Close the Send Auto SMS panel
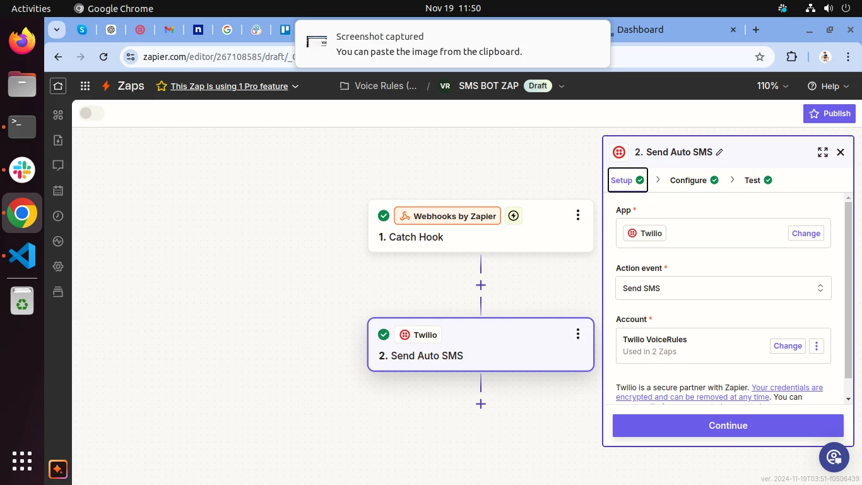This screenshot has width=862, height=485. 841,152
